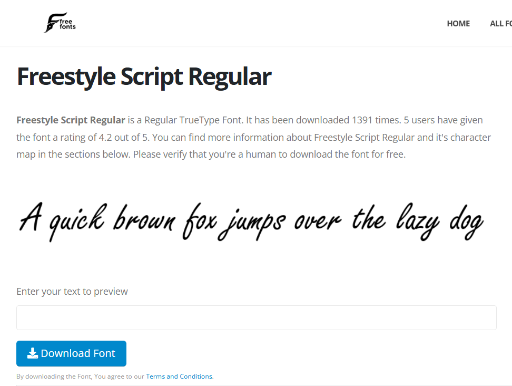Open the Terms and Conditions link
The image size is (512, 386).
(179, 377)
